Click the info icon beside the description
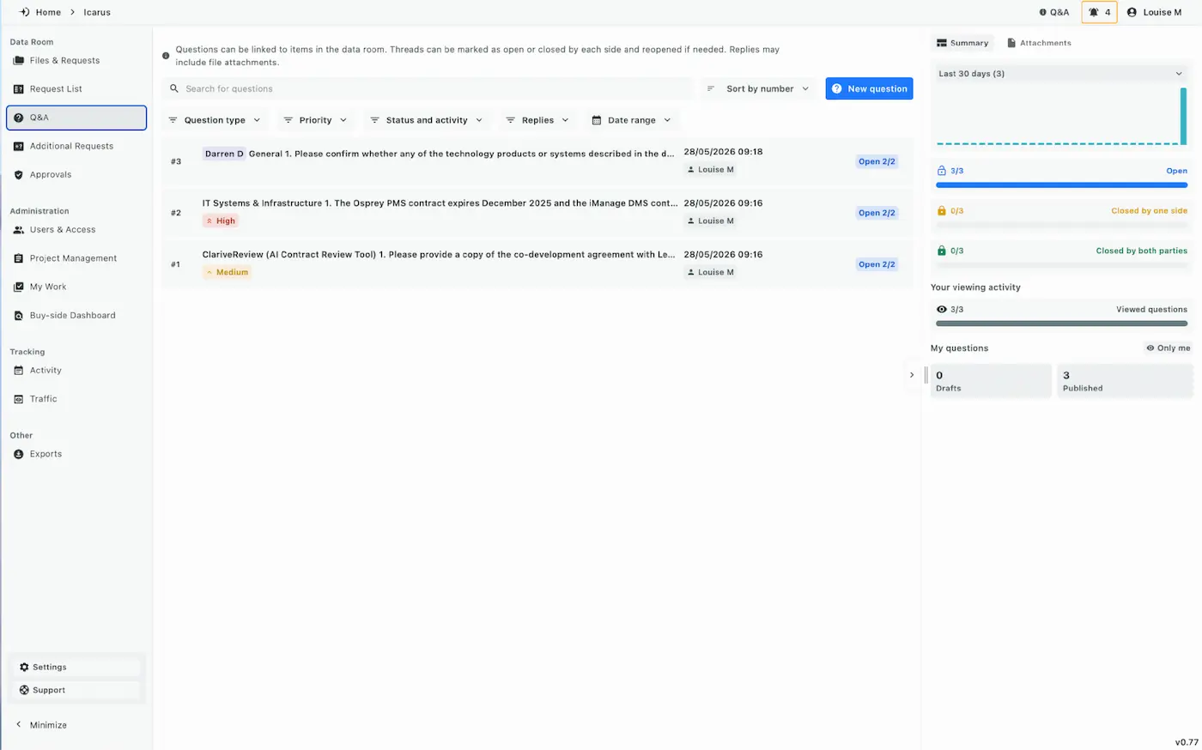The height and width of the screenshot is (750, 1202). pyautogui.click(x=166, y=56)
